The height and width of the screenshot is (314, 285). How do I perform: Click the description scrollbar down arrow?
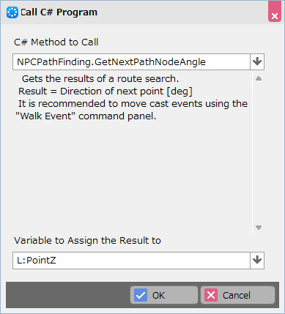pyautogui.click(x=259, y=228)
